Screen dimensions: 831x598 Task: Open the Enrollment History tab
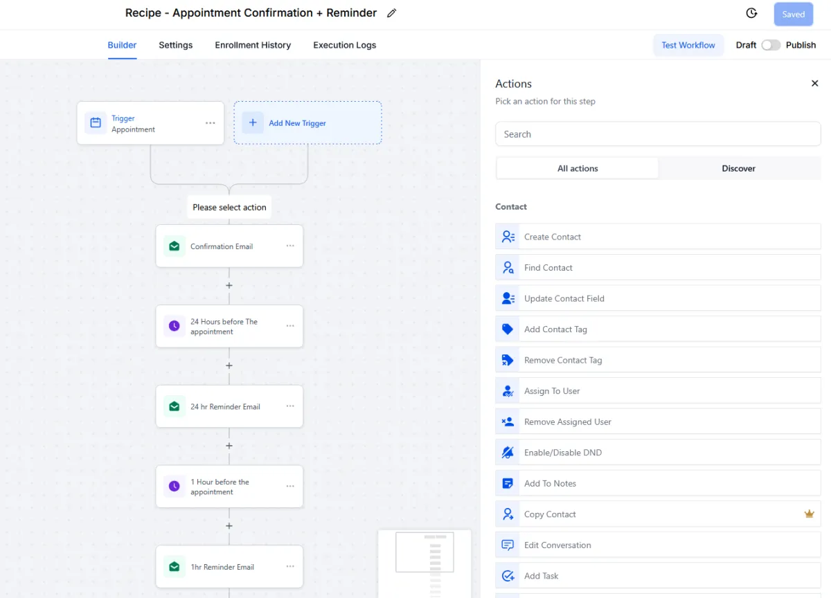click(253, 45)
